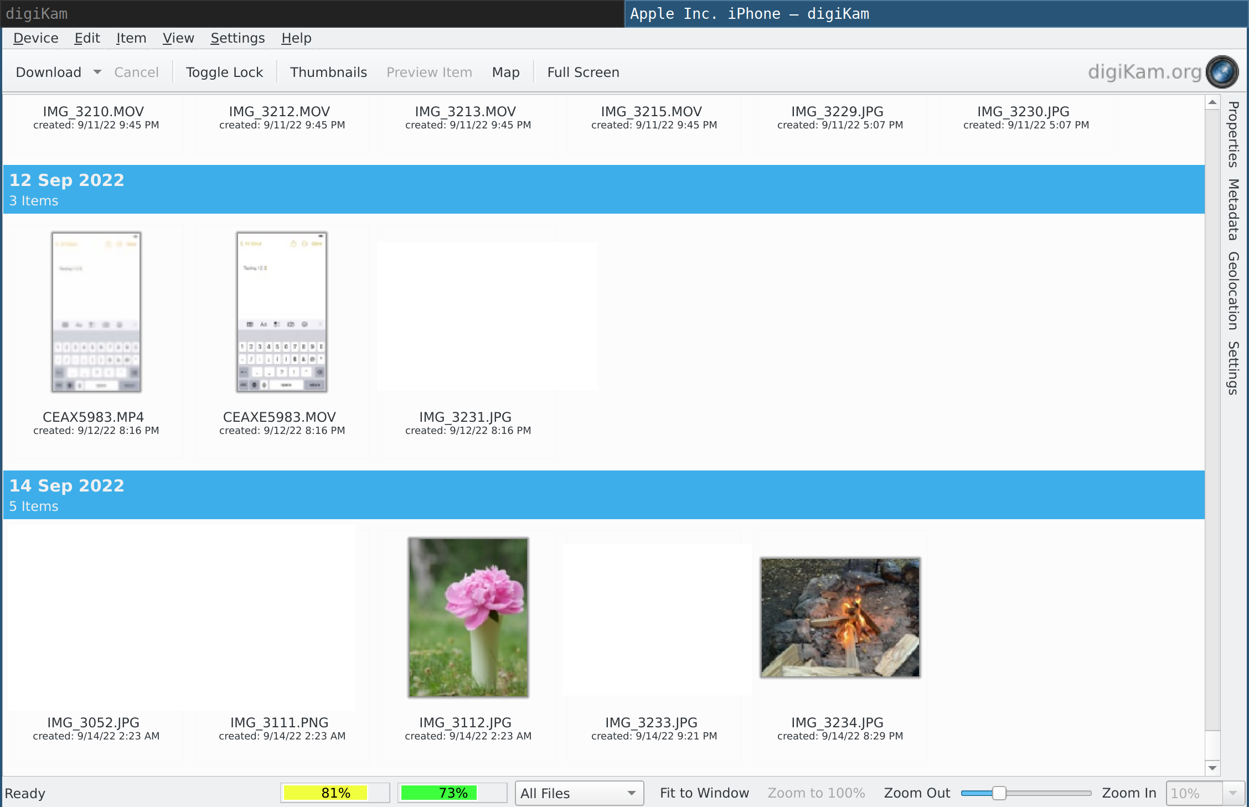
Task: Open the Metadata sidebar tab
Action: (x=1233, y=209)
